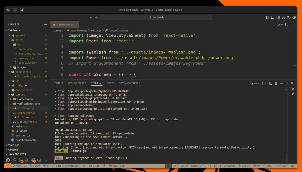The image size is (302, 172).
Task: Select the IntroScreen.js editor tab
Action: tap(65, 24)
